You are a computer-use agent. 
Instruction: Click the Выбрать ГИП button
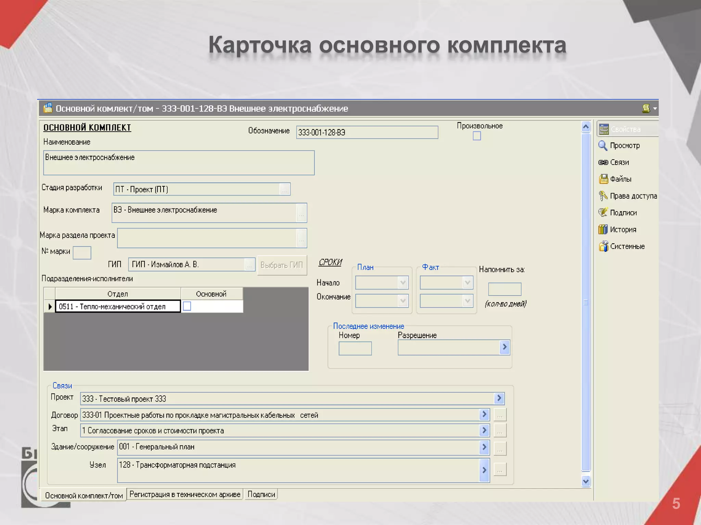pos(282,265)
